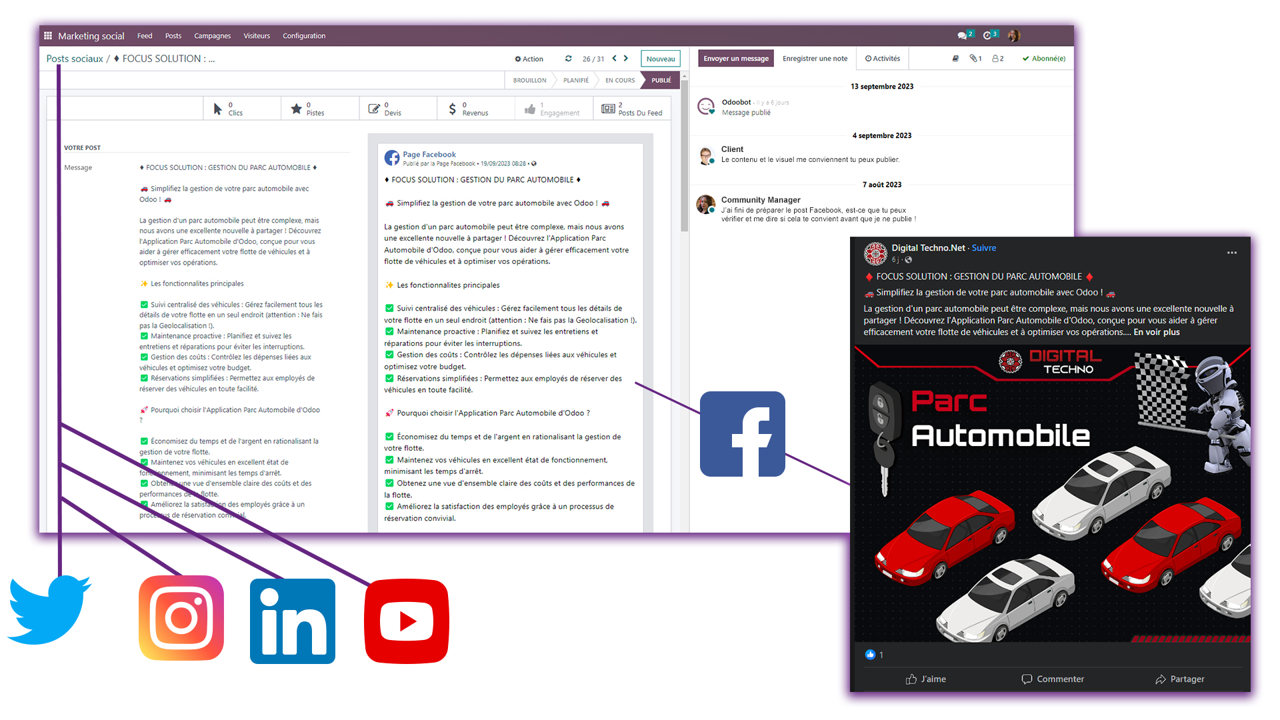The width and height of the screenshot is (1280, 720).
Task: Go back to Posts sociaux breadcrumb
Action: [75, 59]
